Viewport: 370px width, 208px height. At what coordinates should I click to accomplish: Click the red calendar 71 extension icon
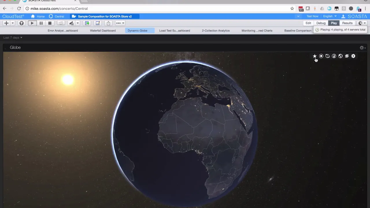(x=301, y=9)
